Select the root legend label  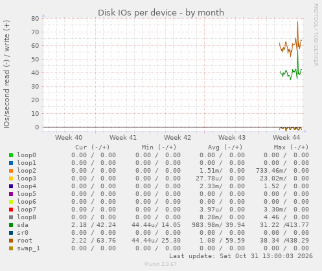[x=25, y=241]
